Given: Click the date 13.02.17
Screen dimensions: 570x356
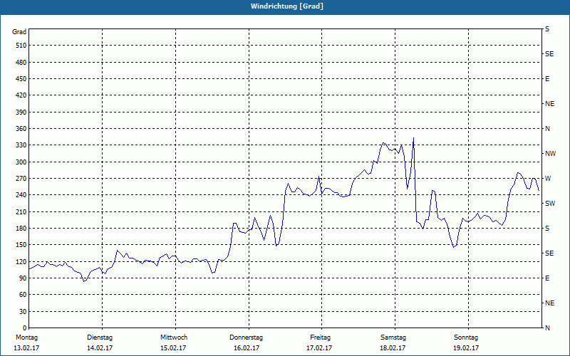Looking at the screenshot, I should pyautogui.click(x=26, y=348).
